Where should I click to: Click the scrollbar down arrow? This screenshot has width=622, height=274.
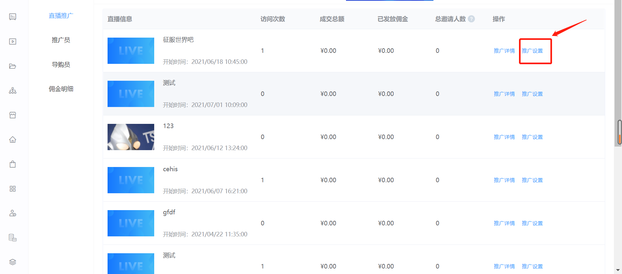coord(618,270)
